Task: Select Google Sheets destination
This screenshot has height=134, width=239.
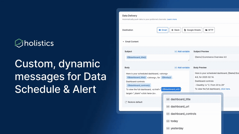Action: (x=192, y=30)
